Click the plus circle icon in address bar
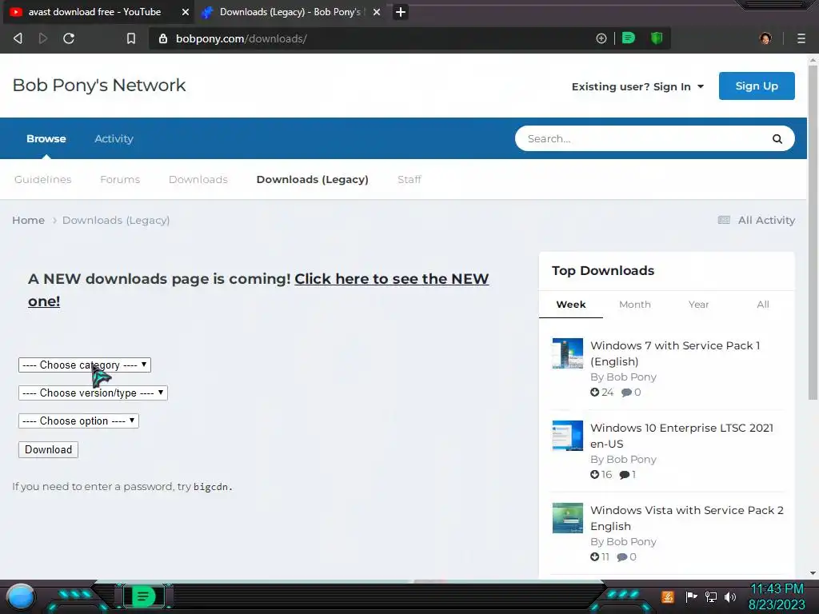819x614 pixels. click(x=601, y=38)
